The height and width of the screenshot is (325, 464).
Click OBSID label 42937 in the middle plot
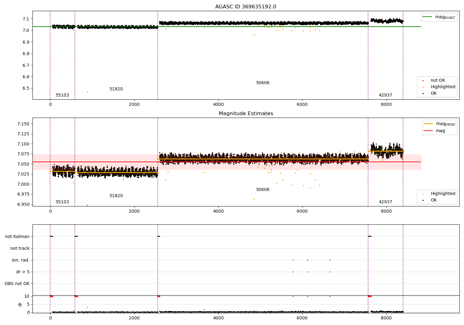pyautogui.click(x=385, y=202)
